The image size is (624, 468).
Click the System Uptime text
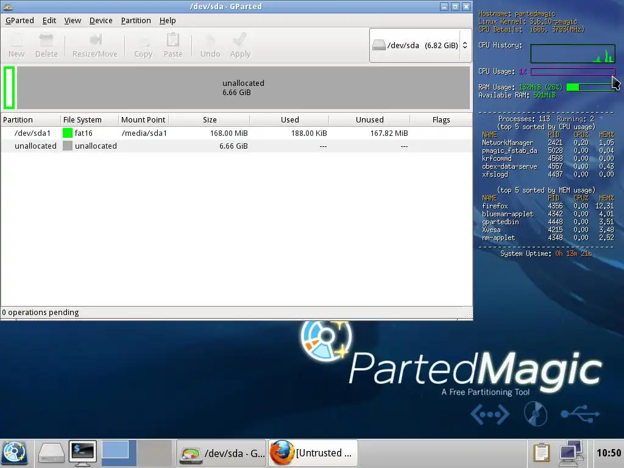(x=546, y=253)
